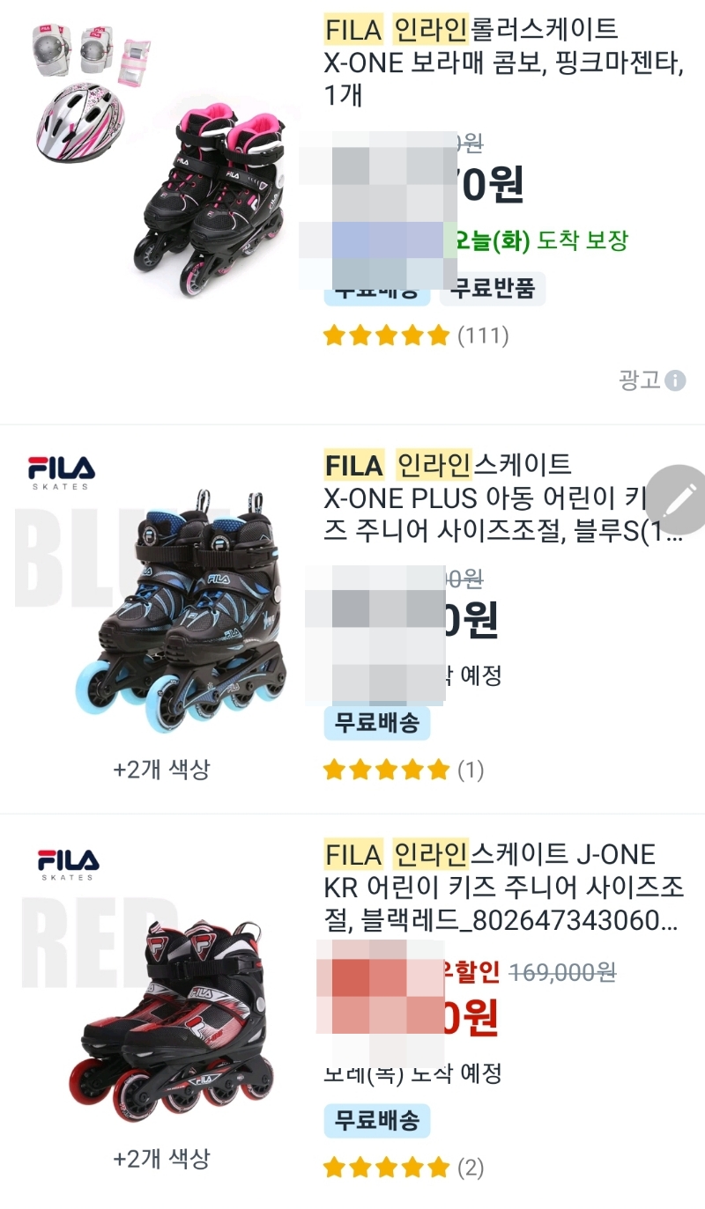Viewport: 705px width, 1209px height.
Task: Tap the 광고 advertisement label
Action: 640,380
